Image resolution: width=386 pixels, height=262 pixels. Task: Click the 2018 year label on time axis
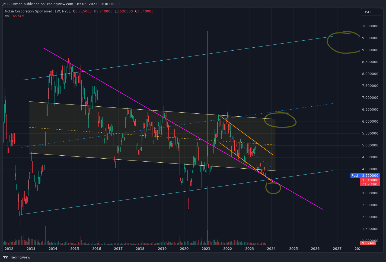tap(140, 248)
